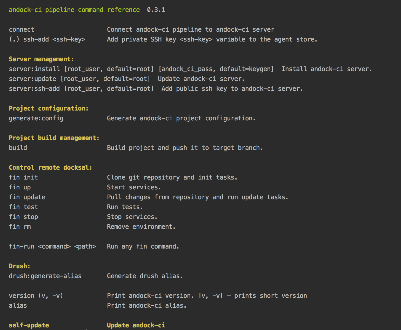Click the '(.) ssh-add <ssh-key>' command
Viewport: 401px width, 330px height.
(x=47, y=39)
